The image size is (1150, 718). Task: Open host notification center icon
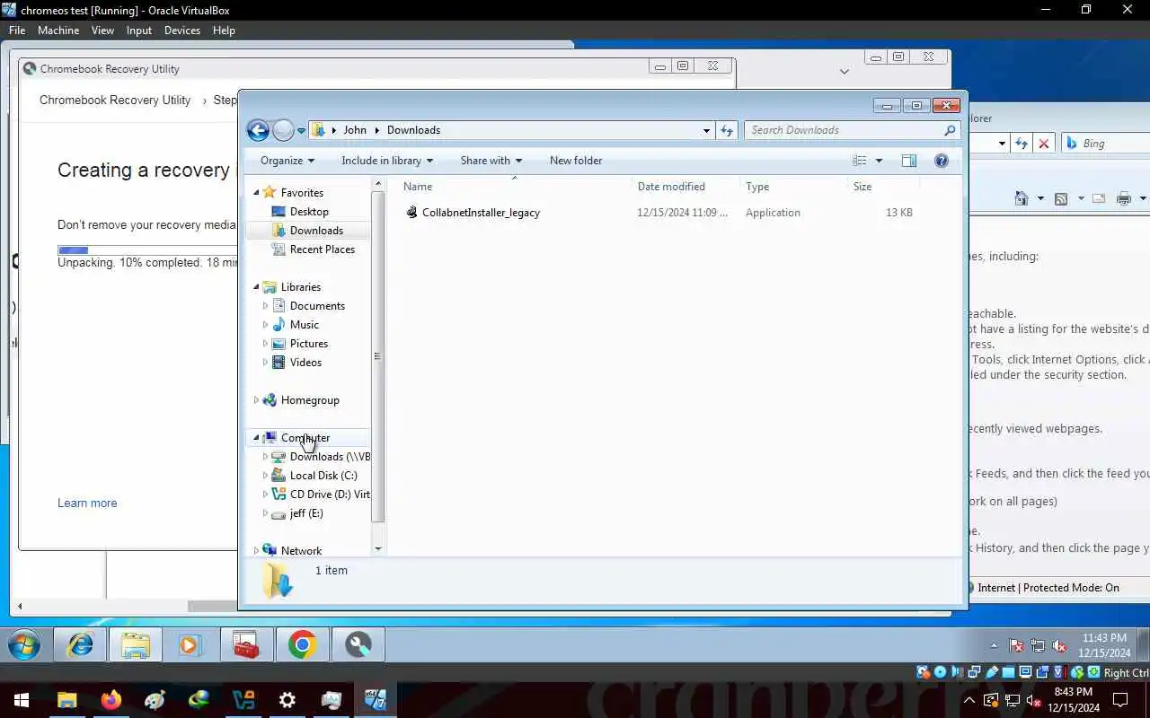[1120, 700]
